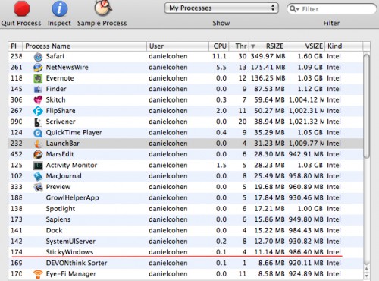Click Scrivener's thread count 20

pyautogui.click(x=243, y=122)
